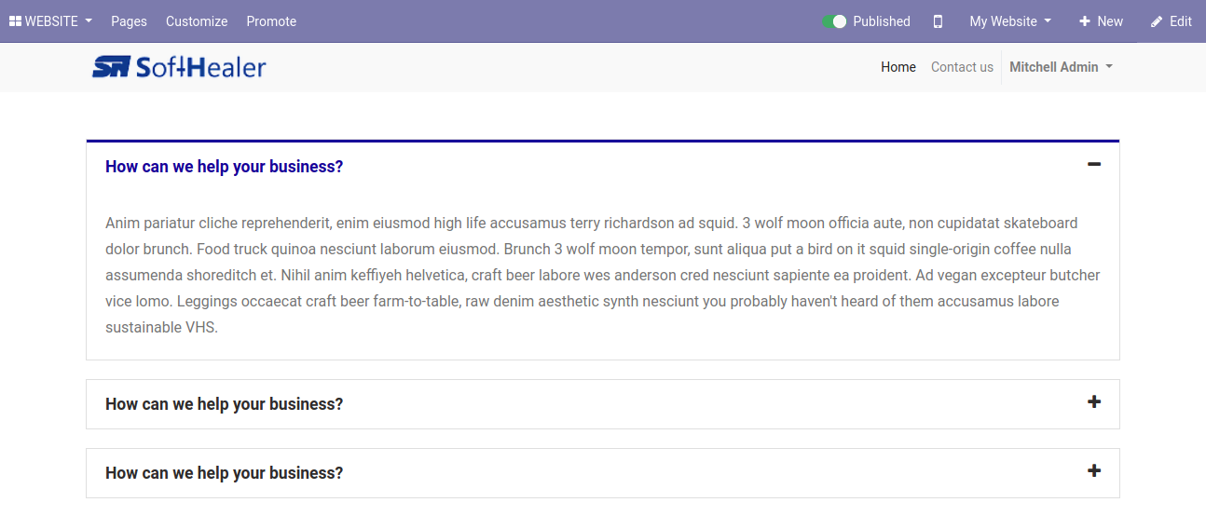1206x516 pixels.
Task: Open the Pages menu
Action: [x=129, y=21]
